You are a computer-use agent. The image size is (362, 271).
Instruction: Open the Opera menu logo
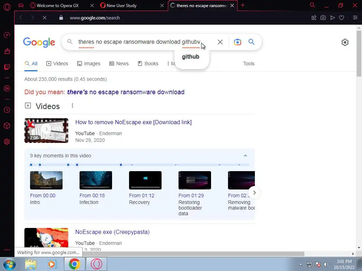[x=7, y=7]
